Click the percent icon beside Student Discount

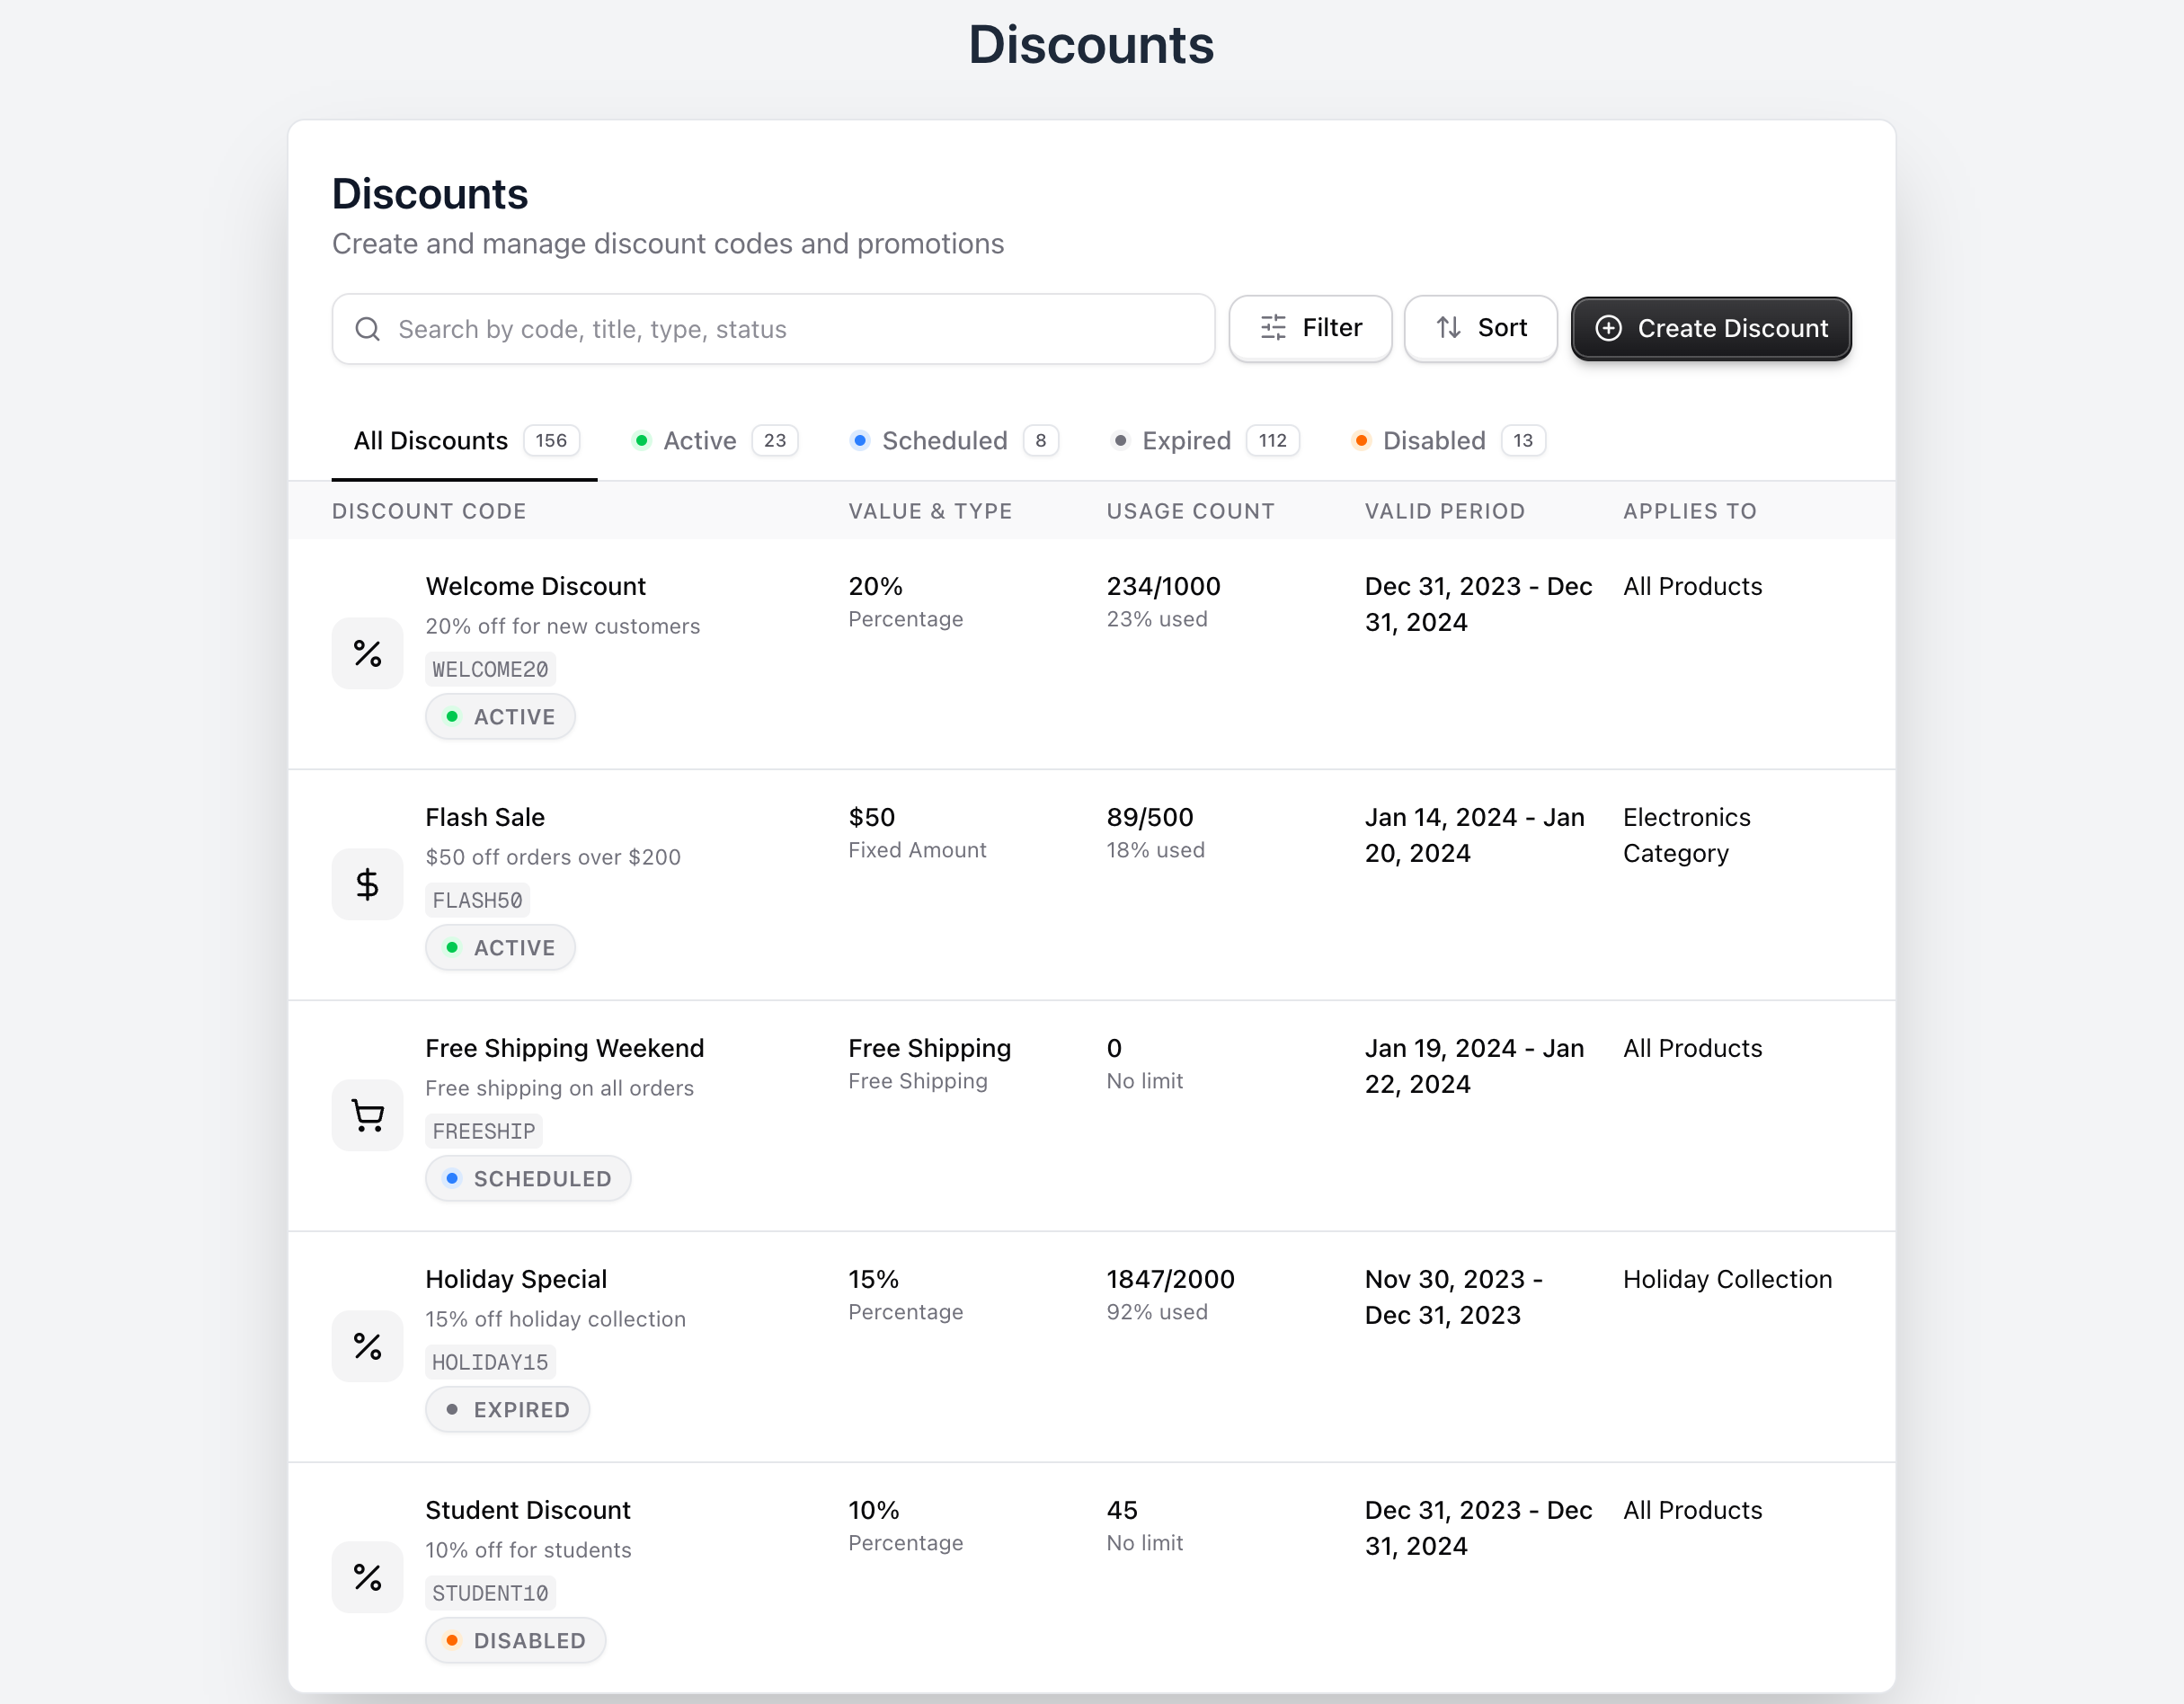coord(367,1577)
